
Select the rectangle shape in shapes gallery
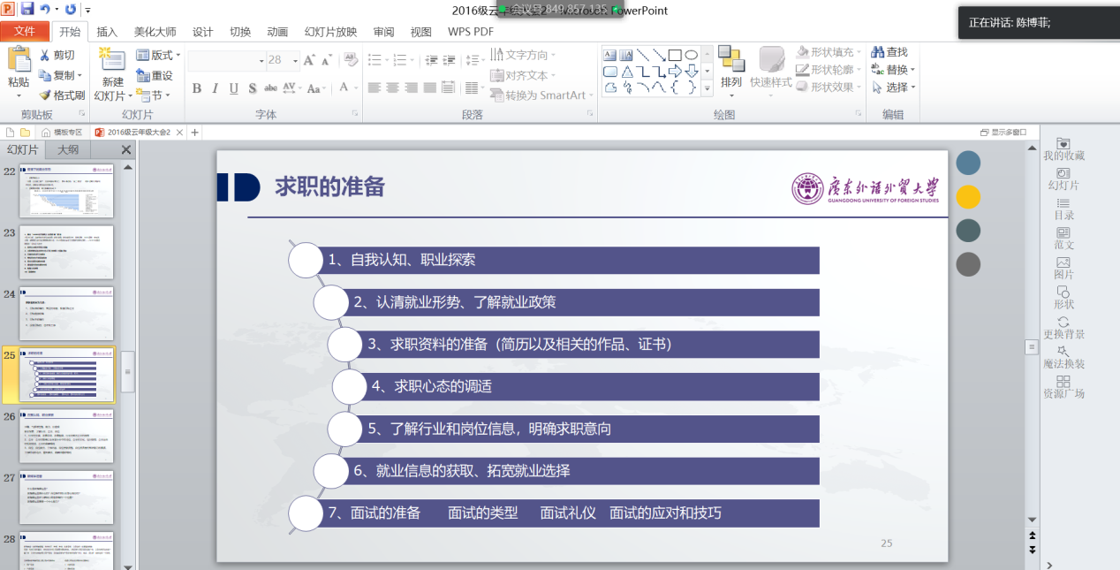coord(674,55)
